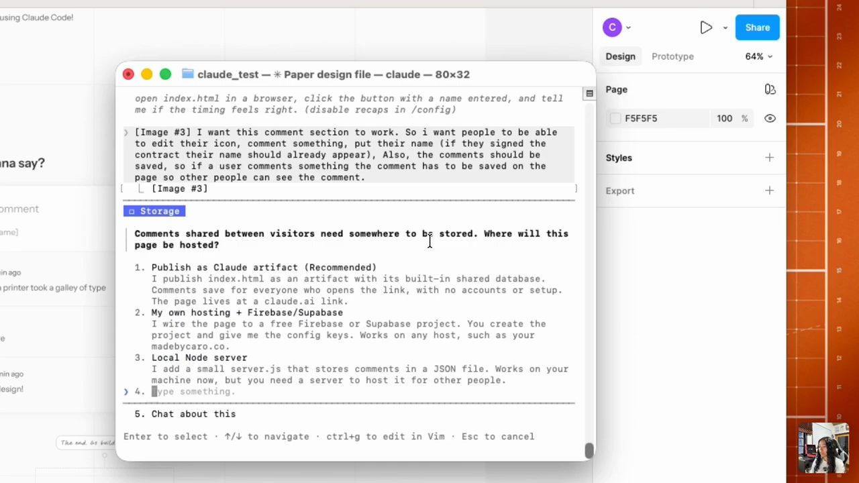Screen dimensions: 859x483
Task: Click terminal scrollbar thumb at bottom
Action: (589, 450)
